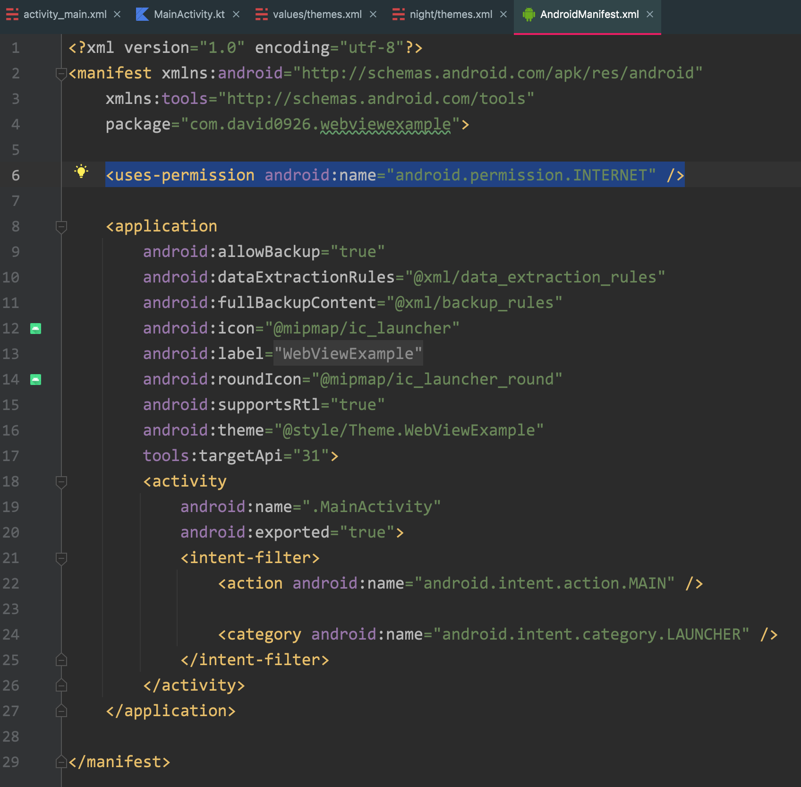The height and width of the screenshot is (787, 801).
Task: Click the @xml/backup_rules resource reference
Action: [x=474, y=303]
